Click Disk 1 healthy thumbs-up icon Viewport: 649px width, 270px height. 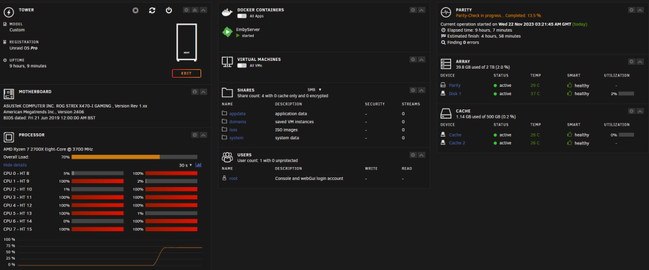coord(570,93)
